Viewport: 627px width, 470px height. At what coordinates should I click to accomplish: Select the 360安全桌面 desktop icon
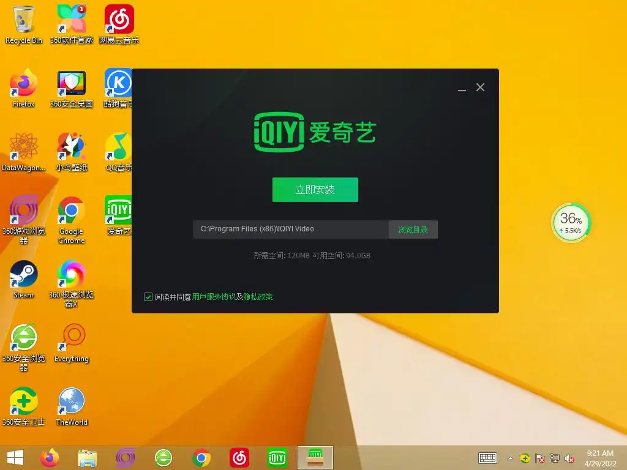click(x=71, y=88)
